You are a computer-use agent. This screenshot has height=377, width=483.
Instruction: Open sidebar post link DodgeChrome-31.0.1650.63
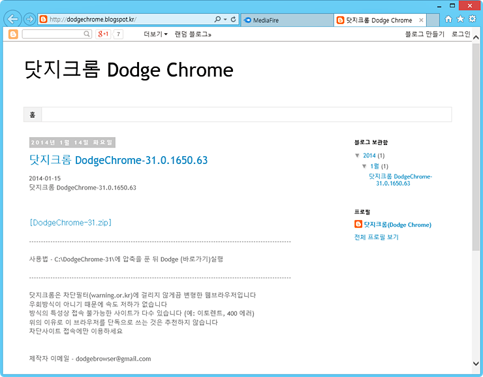(x=400, y=180)
